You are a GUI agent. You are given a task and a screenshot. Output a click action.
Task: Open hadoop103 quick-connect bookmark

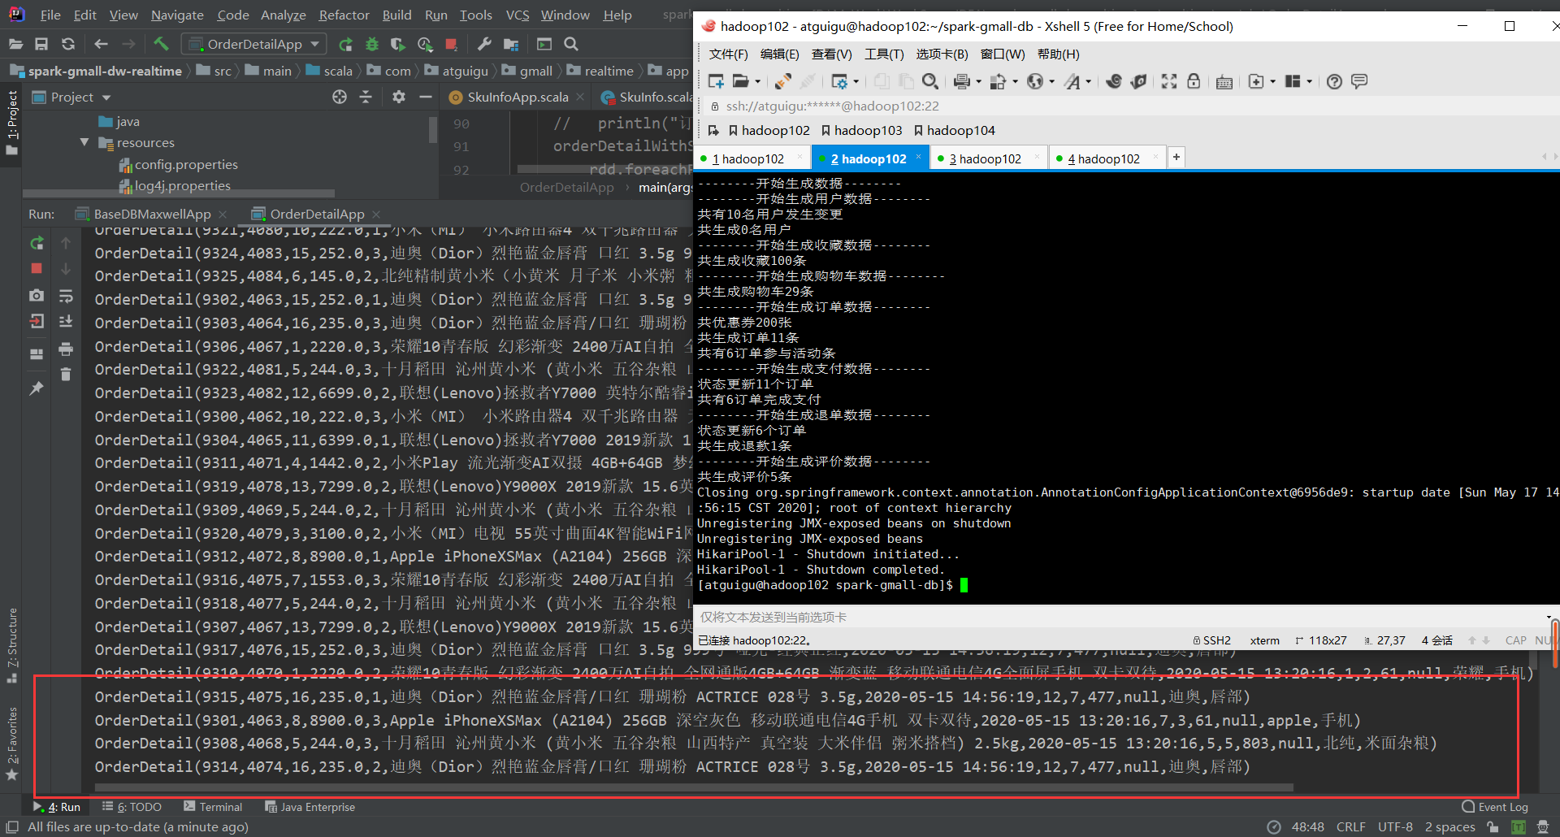(861, 130)
